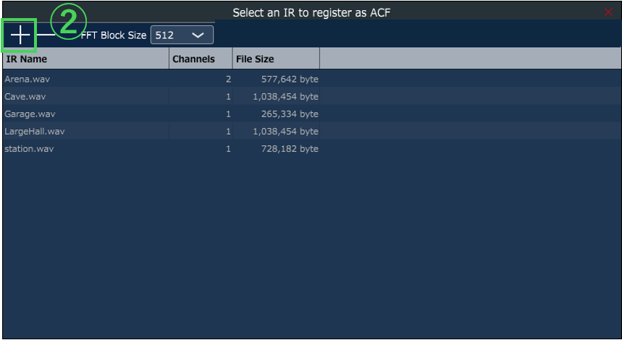Image resolution: width=622 pixels, height=340 pixels.
Task: Click the 265,334 byte file size cell
Action: pos(290,114)
